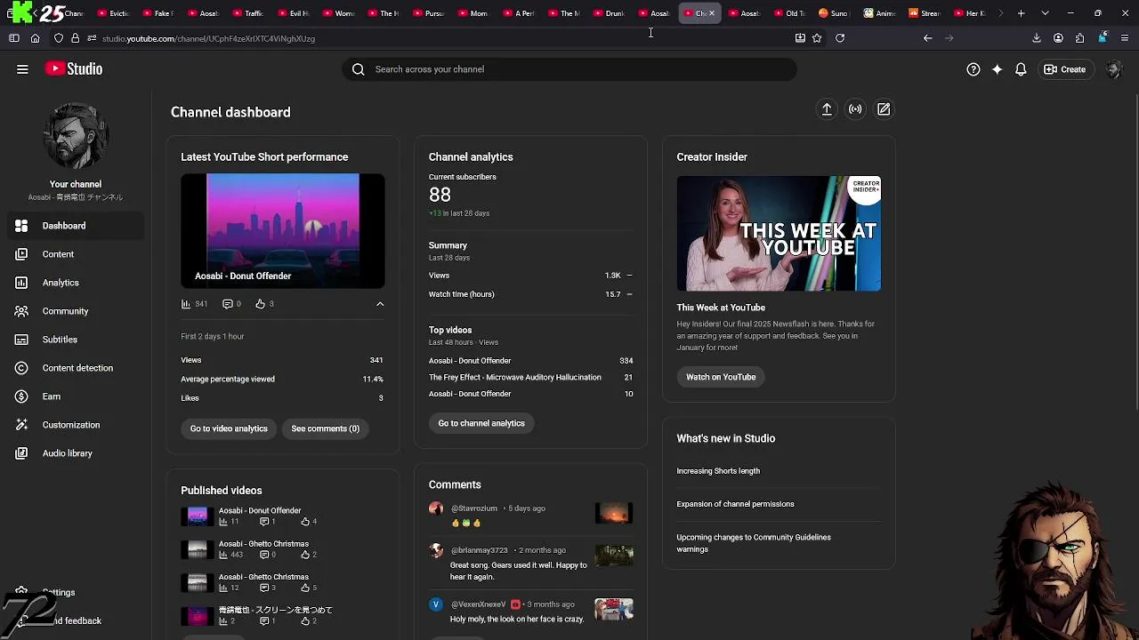Viewport: 1139px width, 640px height.
Task: Click Watch on YouTube button
Action: coord(721,377)
